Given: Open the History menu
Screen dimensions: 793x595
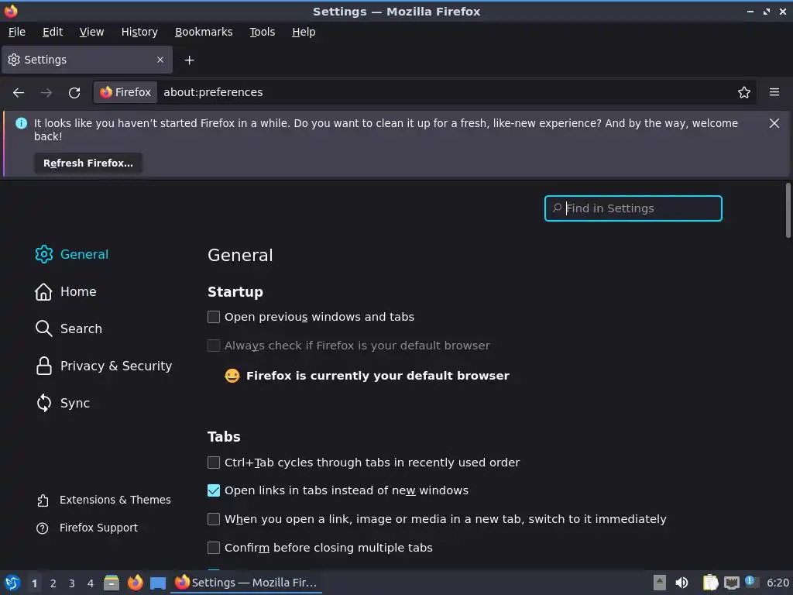Looking at the screenshot, I should [x=139, y=32].
